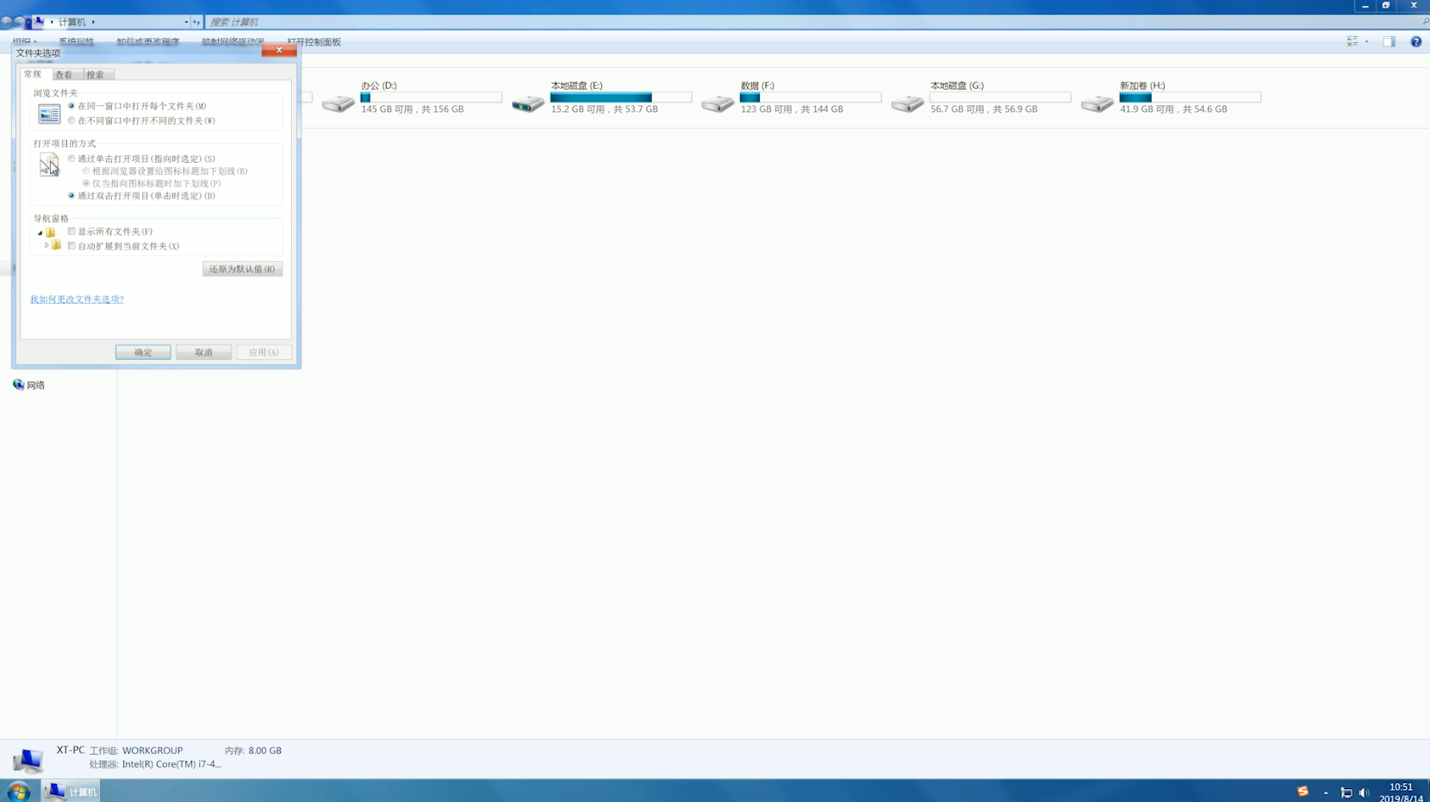Image resolution: width=1430 pixels, height=802 pixels.
Task: Click the 应用 button
Action: pyautogui.click(x=264, y=352)
